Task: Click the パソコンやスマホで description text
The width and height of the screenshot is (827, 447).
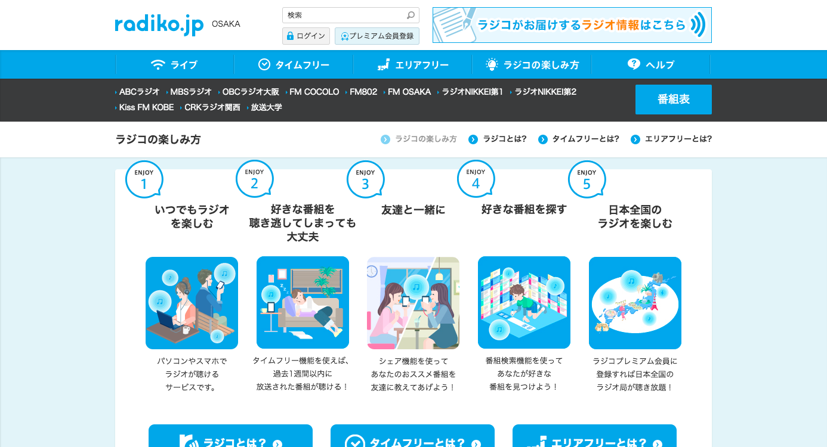Action: pyautogui.click(x=192, y=374)
